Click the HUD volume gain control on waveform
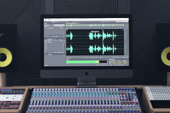 pyautogui.click(x=95, y=32)
